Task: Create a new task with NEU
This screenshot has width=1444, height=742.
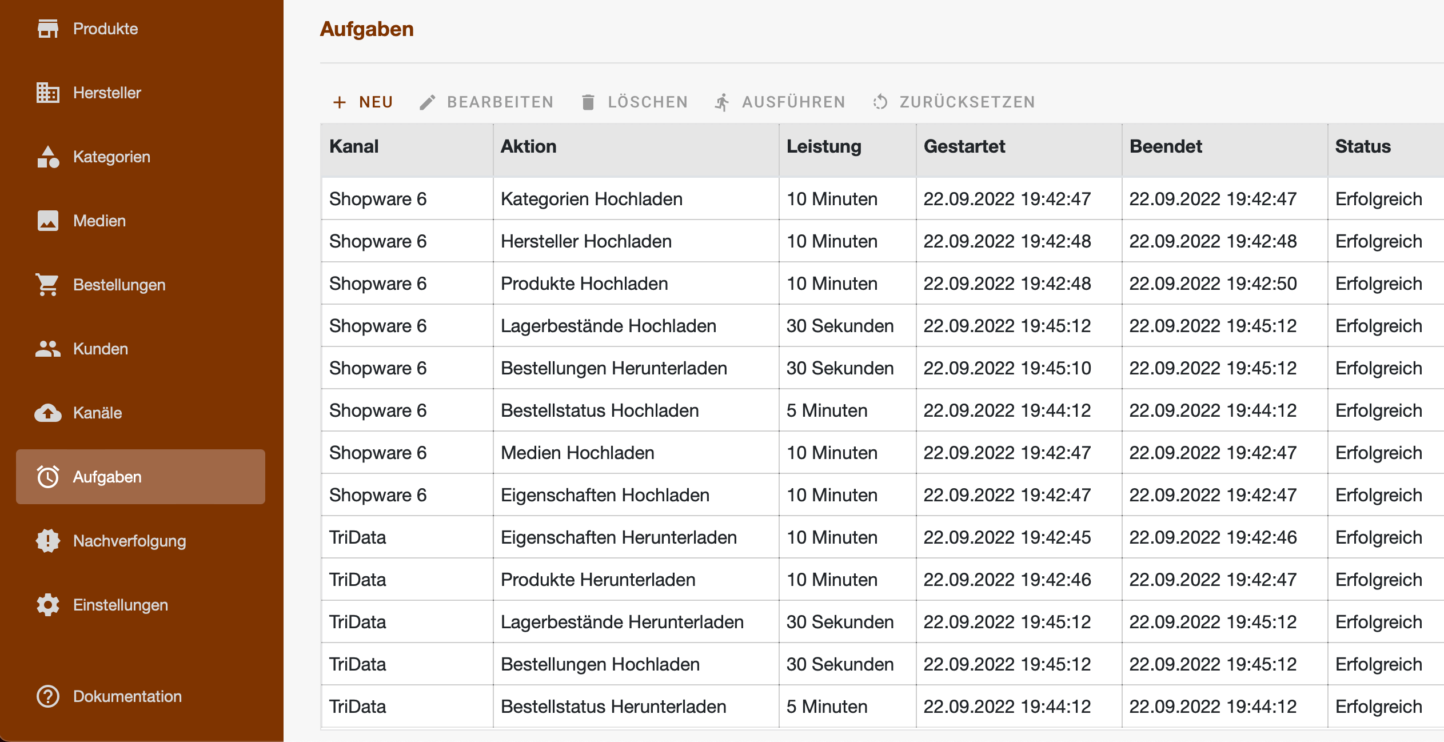Action: 363,102
